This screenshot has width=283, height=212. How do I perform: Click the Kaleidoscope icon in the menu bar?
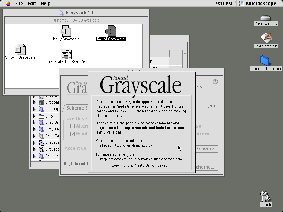click(x=242, y=4)
